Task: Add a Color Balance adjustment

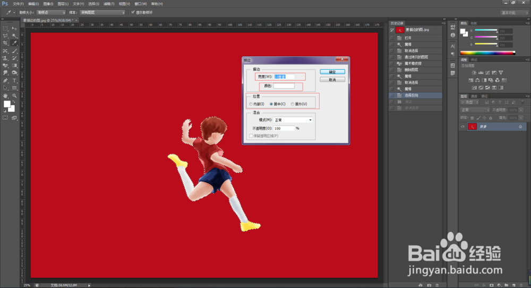Action: [x=477, y=80]
